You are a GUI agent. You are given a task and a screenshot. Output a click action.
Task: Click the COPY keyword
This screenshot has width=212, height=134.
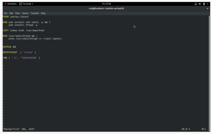click(x=6, y=31)
